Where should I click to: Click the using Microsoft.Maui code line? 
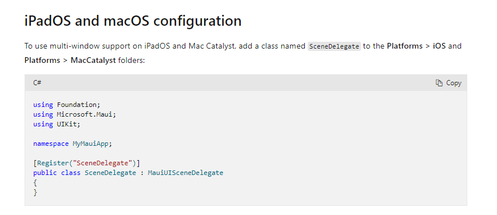point(75,114)
